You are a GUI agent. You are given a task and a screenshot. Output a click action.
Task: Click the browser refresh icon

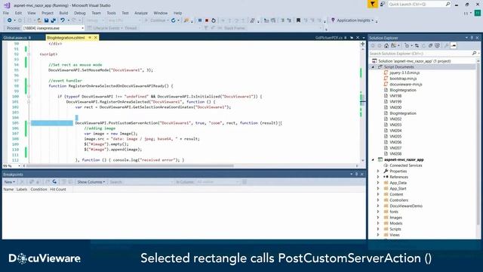(x=174, y=20)
